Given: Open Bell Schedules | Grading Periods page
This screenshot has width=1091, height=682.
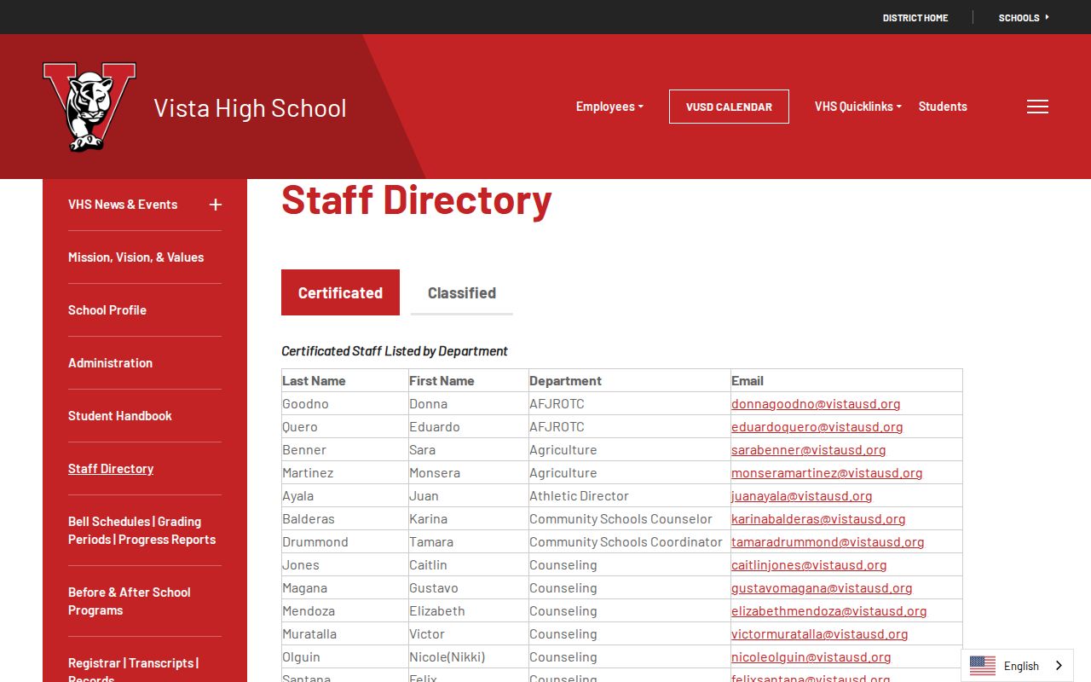Looking at the screenshot, I should [x=141, y=530].
